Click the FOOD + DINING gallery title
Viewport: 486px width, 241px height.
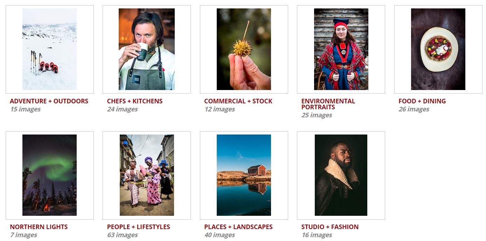pyautogui.click(x=422, y=101)
